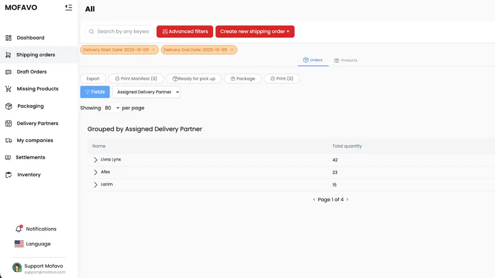Click the Export button
Screen dimensions: 495x278
[93, 78]
